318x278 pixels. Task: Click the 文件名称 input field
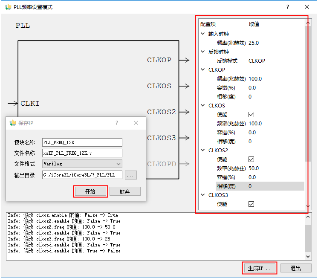[82, 153]
